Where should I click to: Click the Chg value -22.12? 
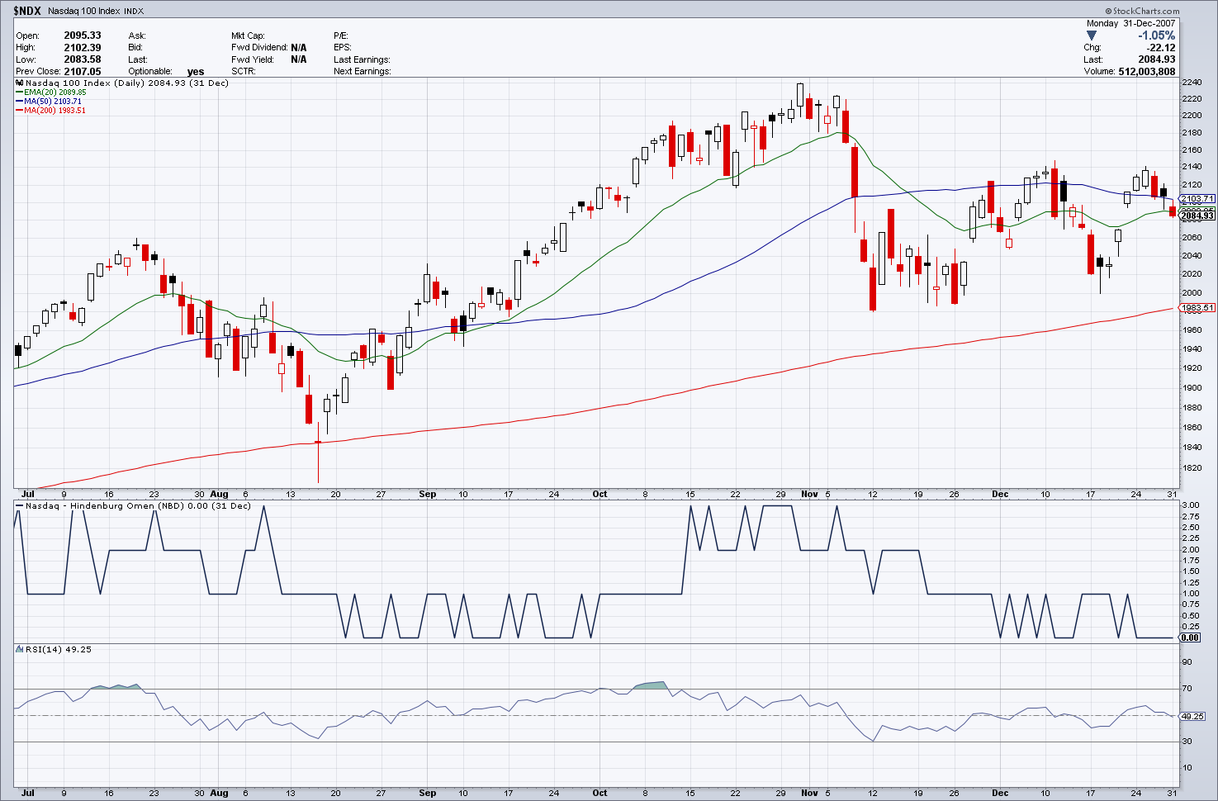point(1161,48)
